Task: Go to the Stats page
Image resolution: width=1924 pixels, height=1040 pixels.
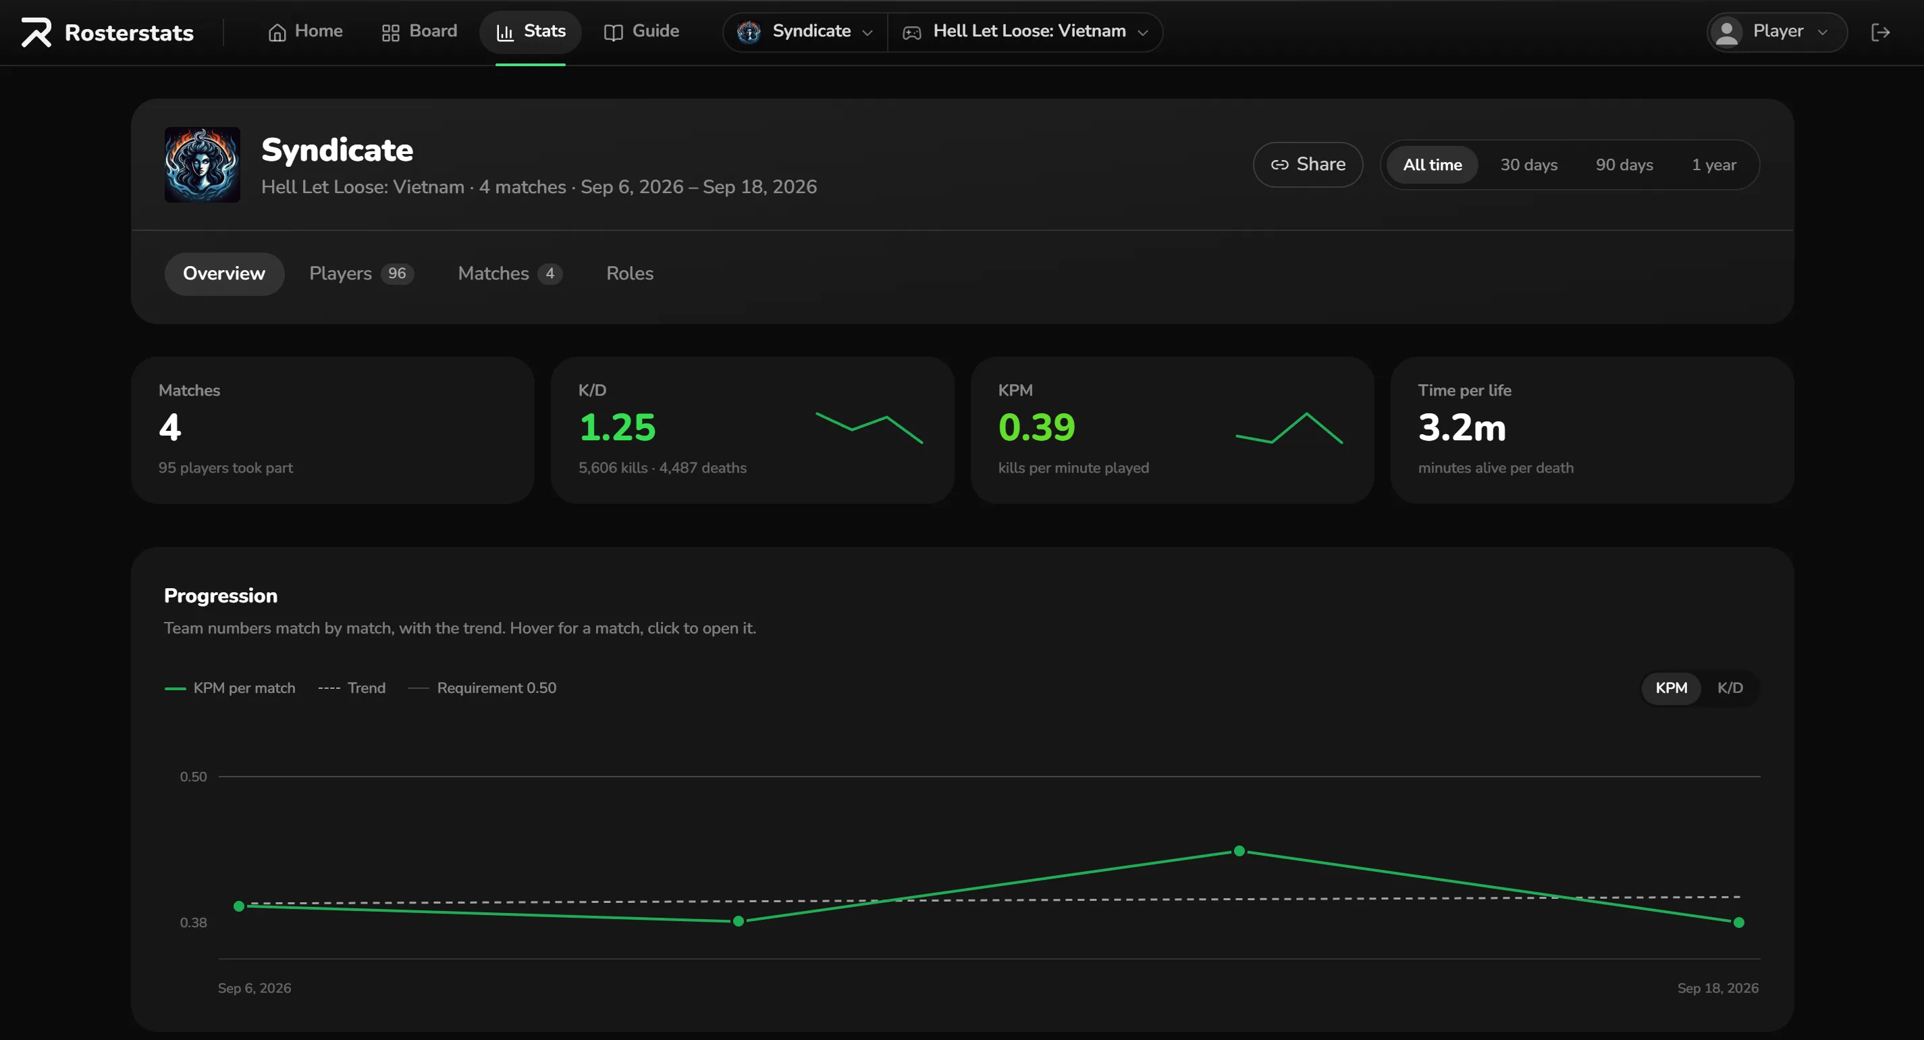Action: [531, 31]
